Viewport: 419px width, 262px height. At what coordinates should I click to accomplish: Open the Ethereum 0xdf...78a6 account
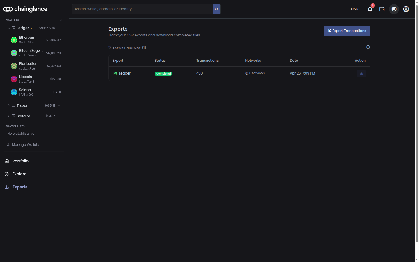click(x=35, y=40)
